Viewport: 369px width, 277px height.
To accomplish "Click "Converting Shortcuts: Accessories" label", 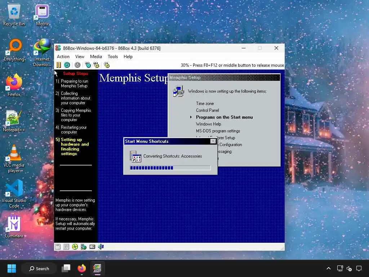I will (173, 156).
